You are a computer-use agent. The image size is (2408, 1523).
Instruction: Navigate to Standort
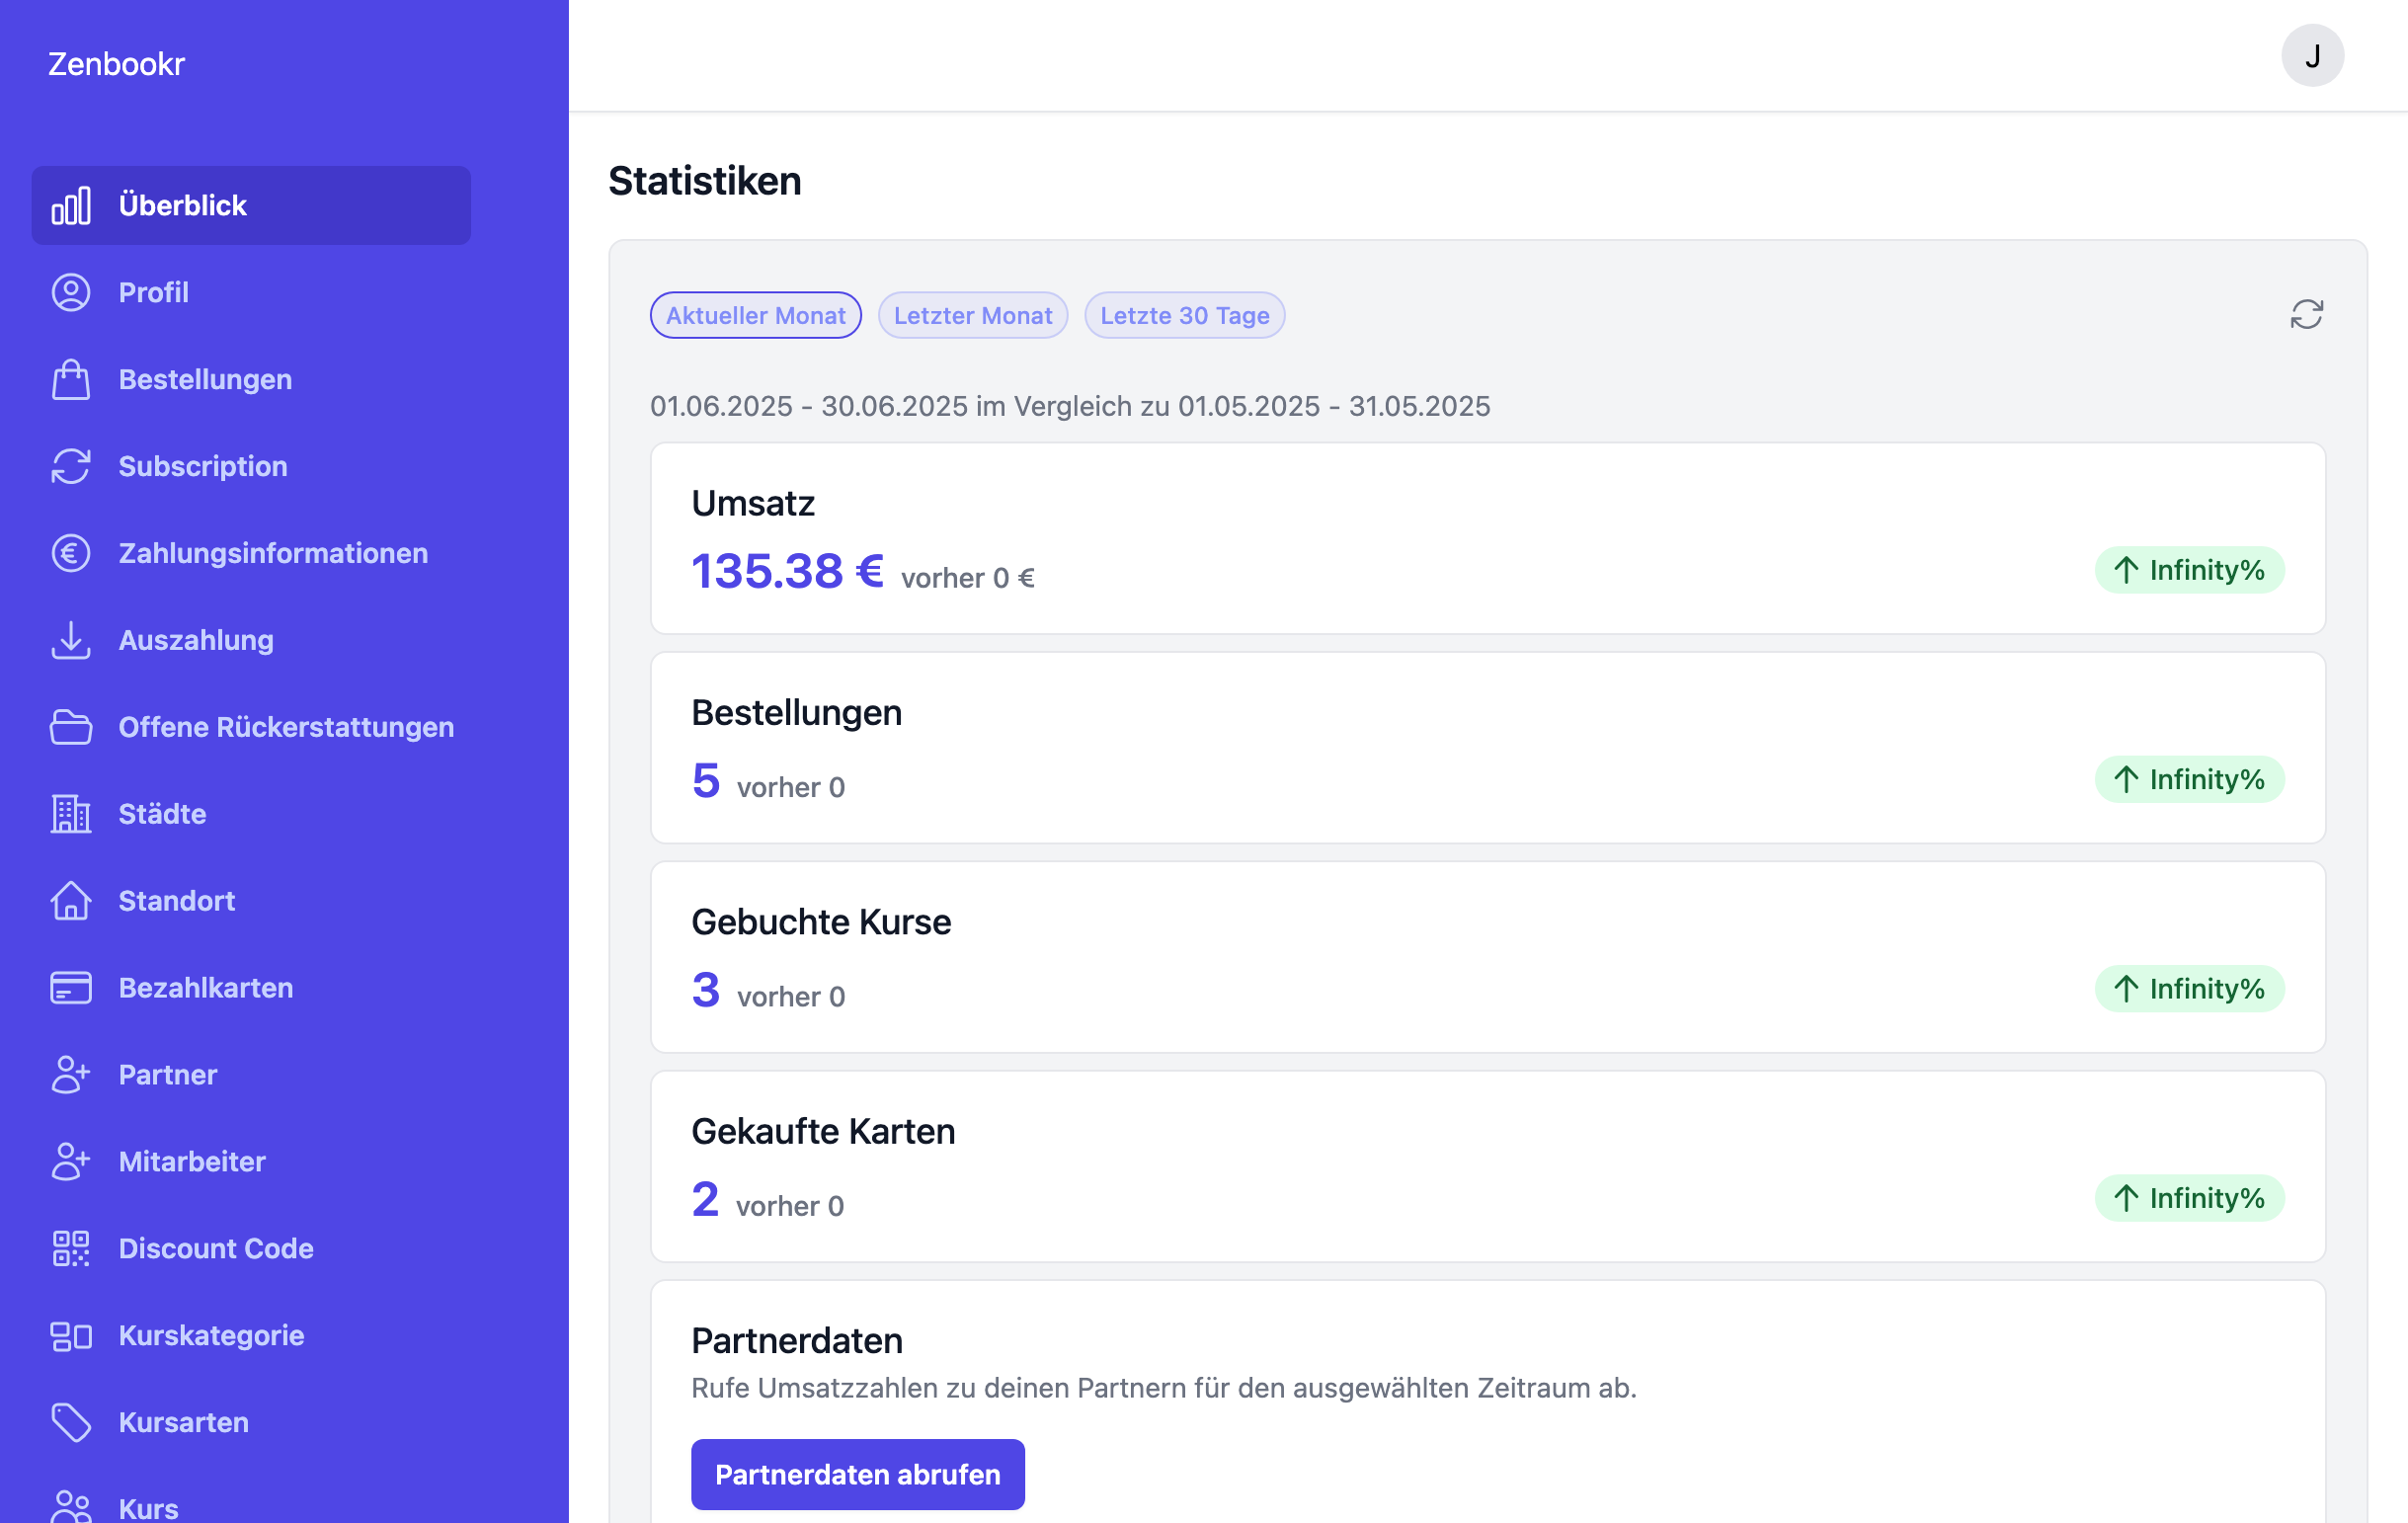(x=251, y=901)
